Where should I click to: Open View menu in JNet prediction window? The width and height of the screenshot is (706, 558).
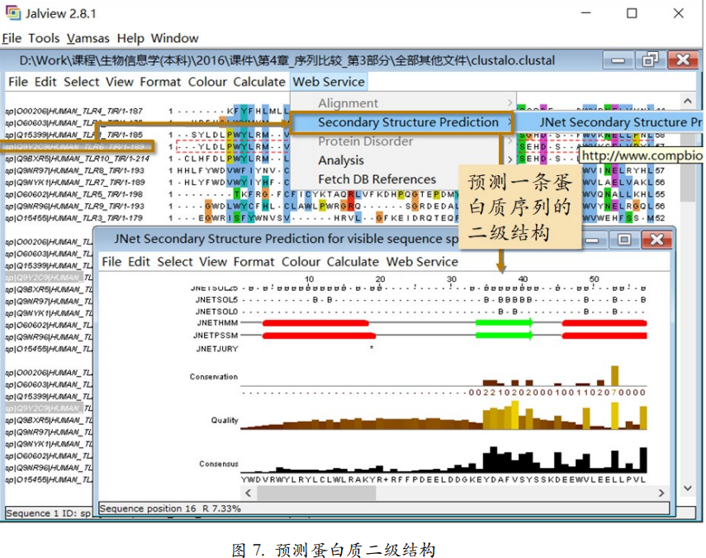click(213, 261)
